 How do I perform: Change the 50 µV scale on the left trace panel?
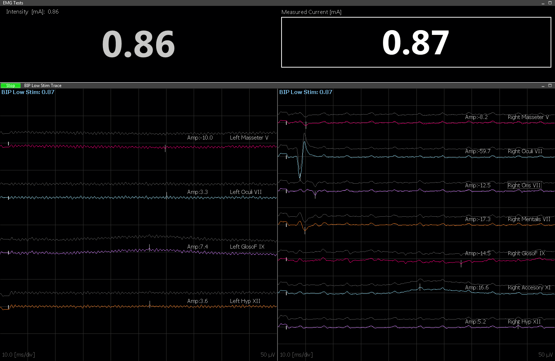[267, 354]
